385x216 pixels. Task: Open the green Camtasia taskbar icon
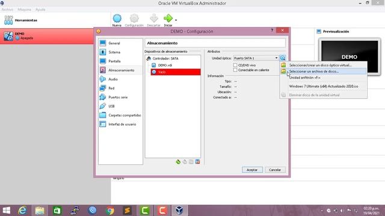(x=144, y=211)
